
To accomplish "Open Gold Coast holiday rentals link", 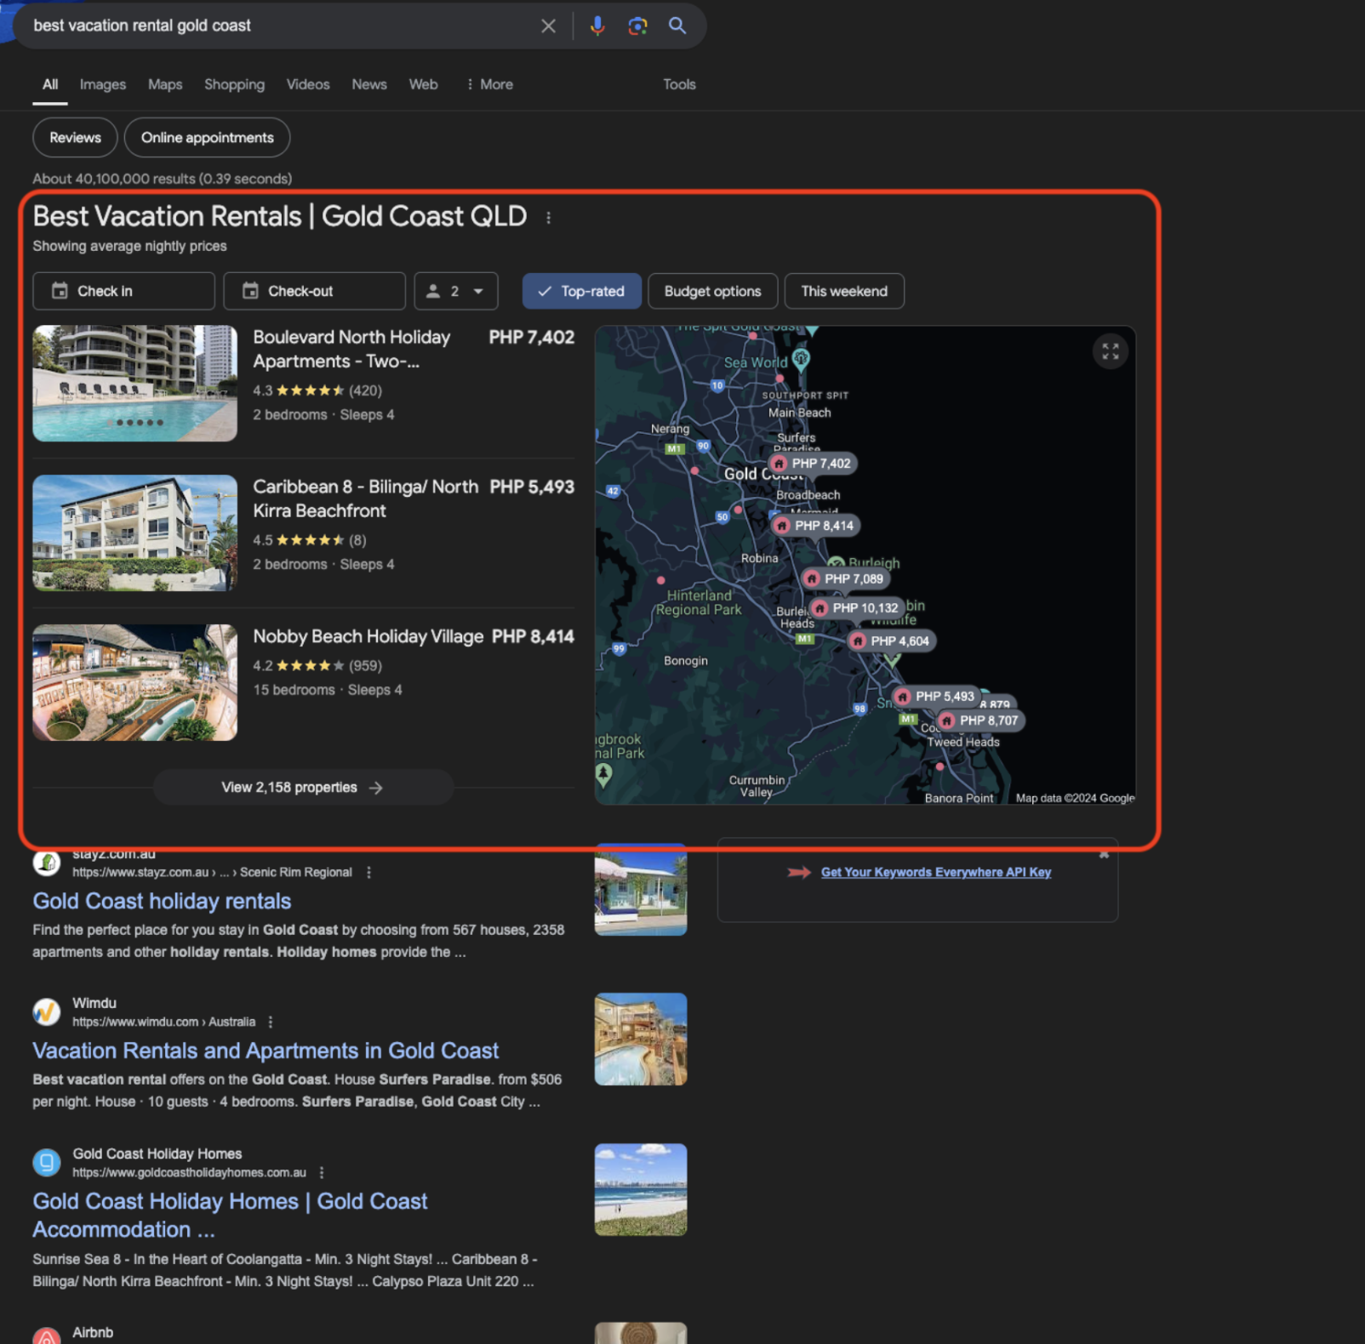I will coord(162,901).
